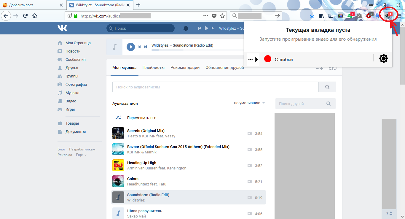The height and width of the screenshot is (219, 405).
Task: Click Secrets (Original Mix) album cover
Action: click(118, 133)
